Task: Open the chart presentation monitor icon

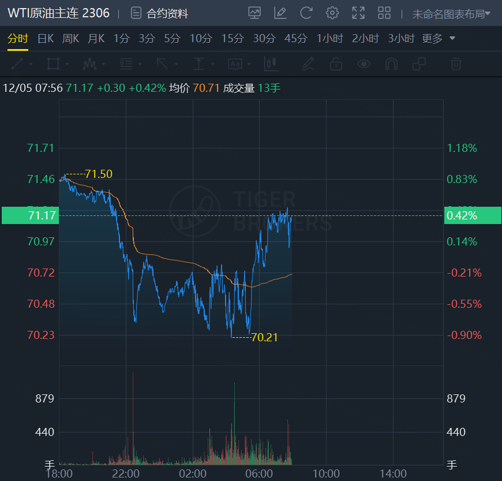Action: (x=254, y=13)
